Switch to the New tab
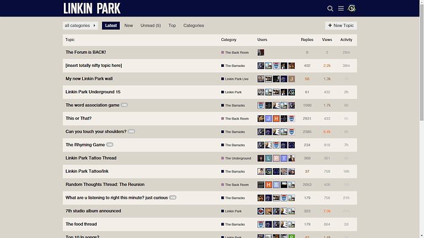This screenshot has height=238, width=424. pos(128,26)
